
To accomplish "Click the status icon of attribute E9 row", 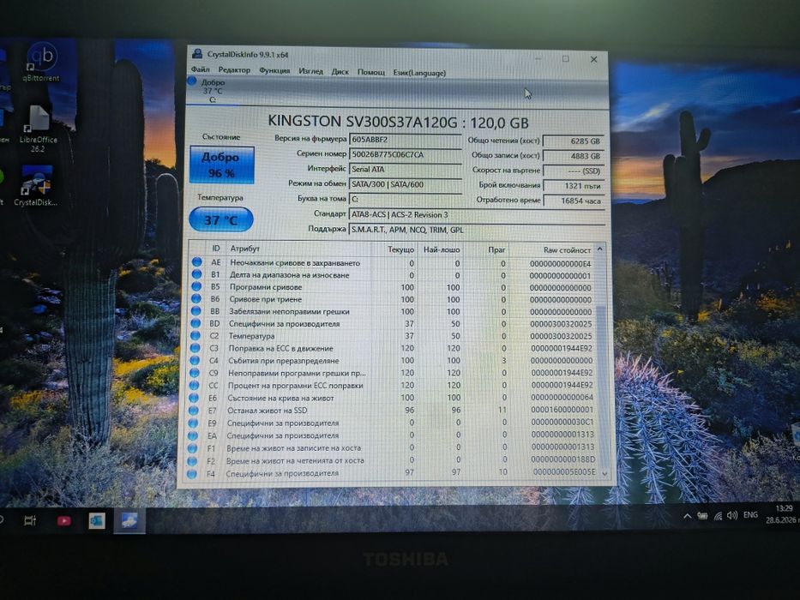I will pos(194,423).
